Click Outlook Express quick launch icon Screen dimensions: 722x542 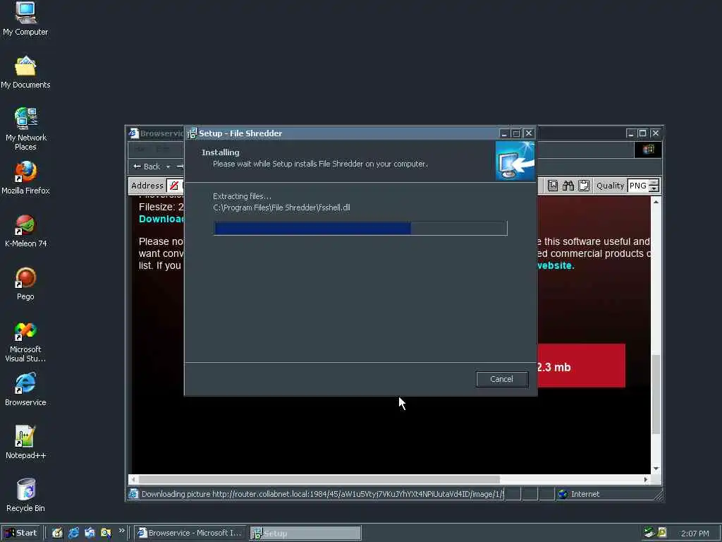coord(90,534)
